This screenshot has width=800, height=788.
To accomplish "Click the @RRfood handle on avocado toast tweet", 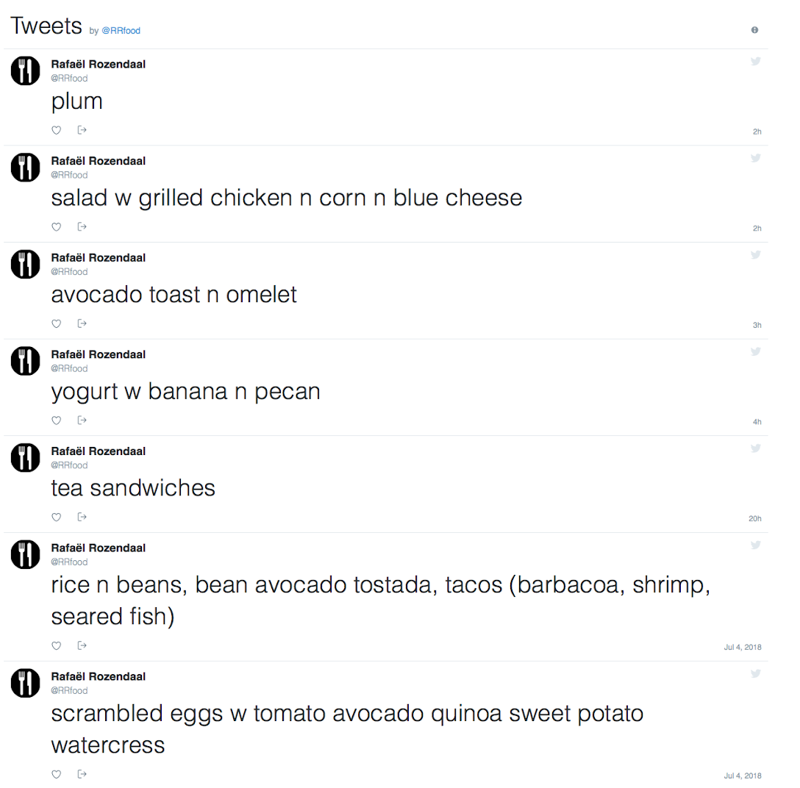I will pyautogui.click(x=69, y=272).
